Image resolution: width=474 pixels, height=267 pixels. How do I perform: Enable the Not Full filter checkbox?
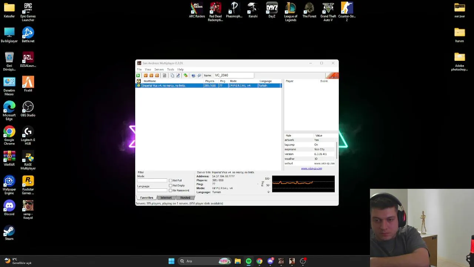click(170, 181)
